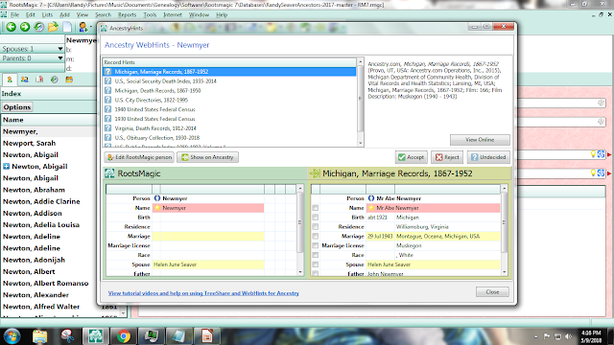
Task: Click the Options button in Index panel
Action: click(x=17, y=106)
